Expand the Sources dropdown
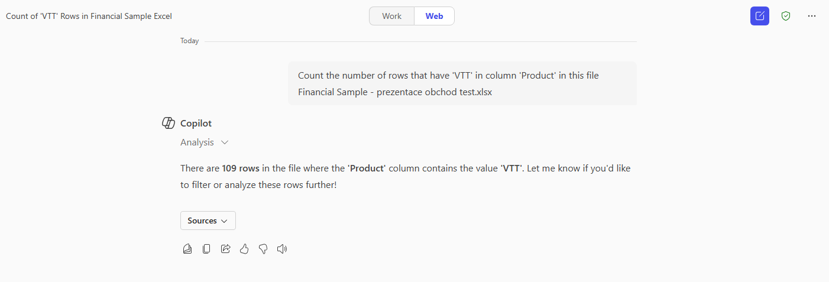The width and height of the screenshot is (829, 282). pyautogui.click(x=208, y=221)
